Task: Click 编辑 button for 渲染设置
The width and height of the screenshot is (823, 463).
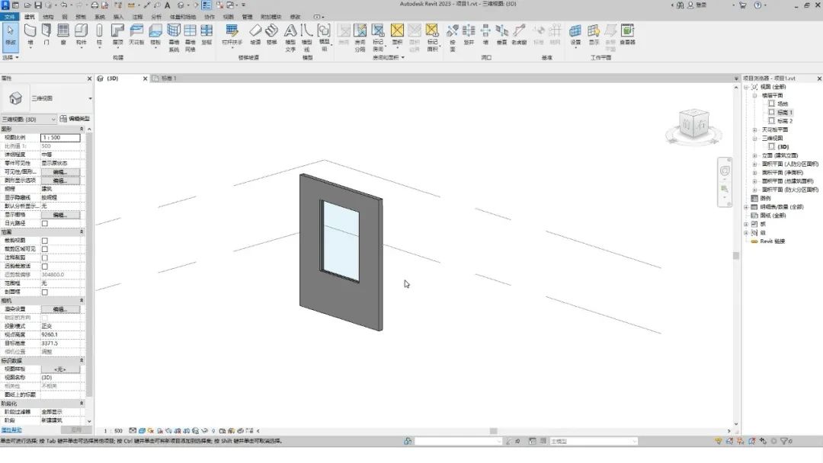Action: tap(60, 309)
